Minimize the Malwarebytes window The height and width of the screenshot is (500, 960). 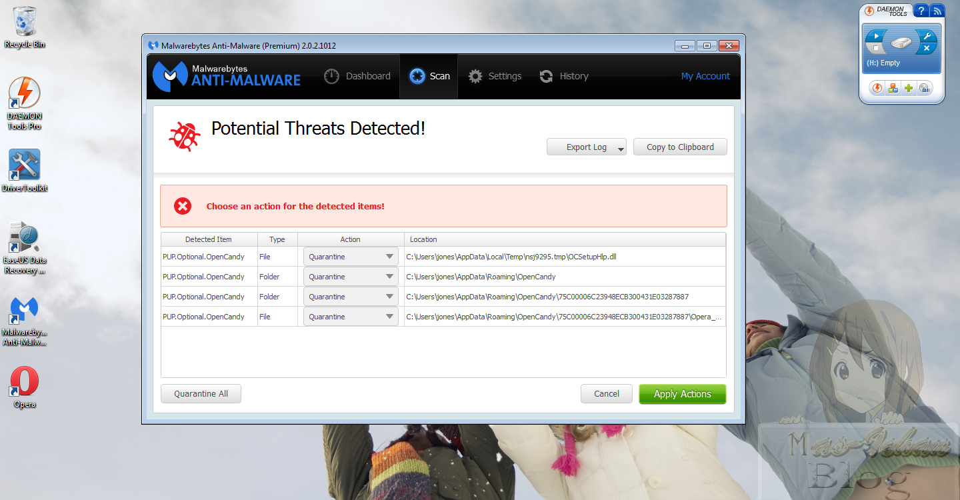point(685,45)
